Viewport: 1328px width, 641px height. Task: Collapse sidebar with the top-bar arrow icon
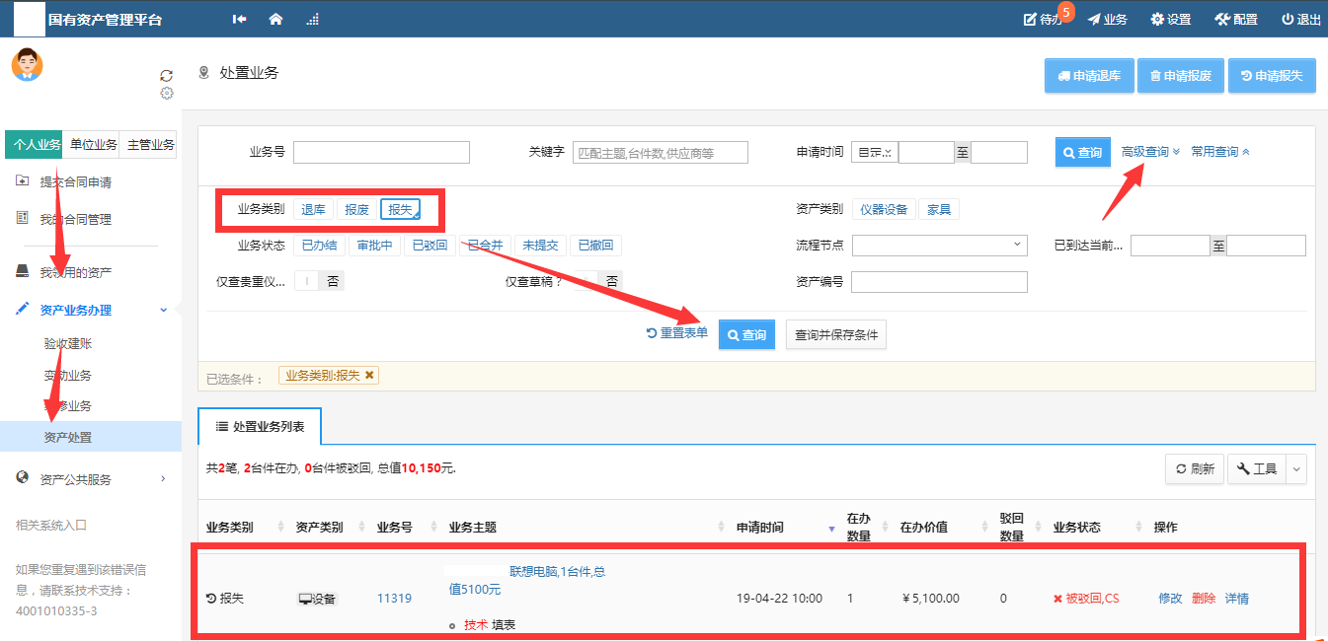tap(239, 19)
